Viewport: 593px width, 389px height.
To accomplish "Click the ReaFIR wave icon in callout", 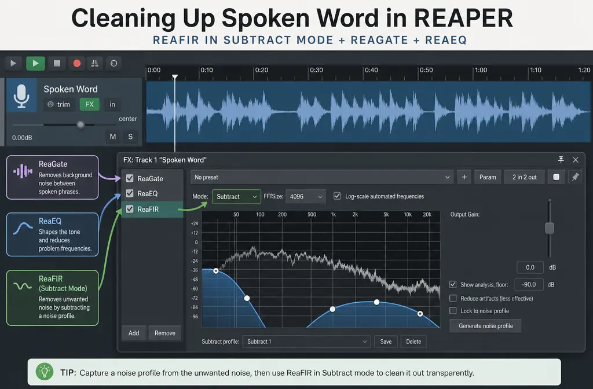I will (23, 286).
